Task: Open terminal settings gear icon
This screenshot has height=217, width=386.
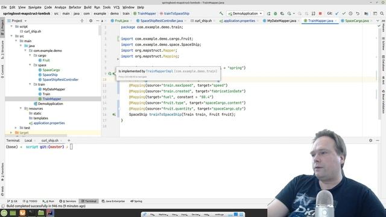Action: [370, 140]
